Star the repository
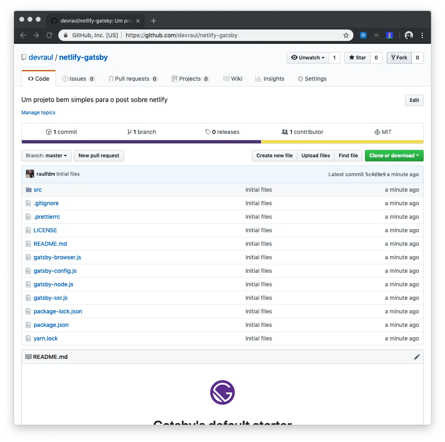The height and width of the screenshot is (442, 445). [x=357, y=58]
